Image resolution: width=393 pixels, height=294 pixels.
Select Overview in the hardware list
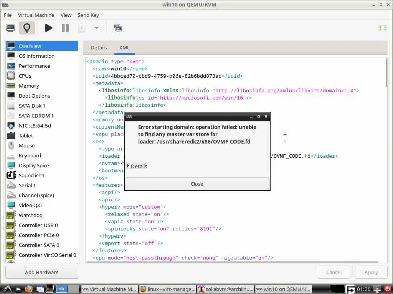42,46
